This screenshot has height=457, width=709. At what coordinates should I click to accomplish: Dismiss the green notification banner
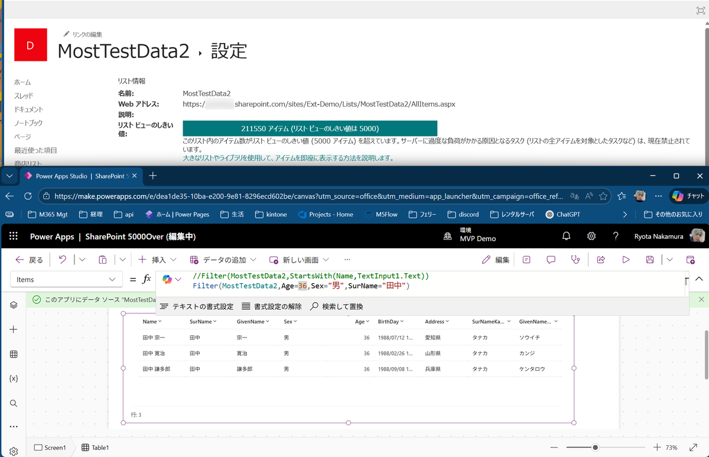point(701,300)
